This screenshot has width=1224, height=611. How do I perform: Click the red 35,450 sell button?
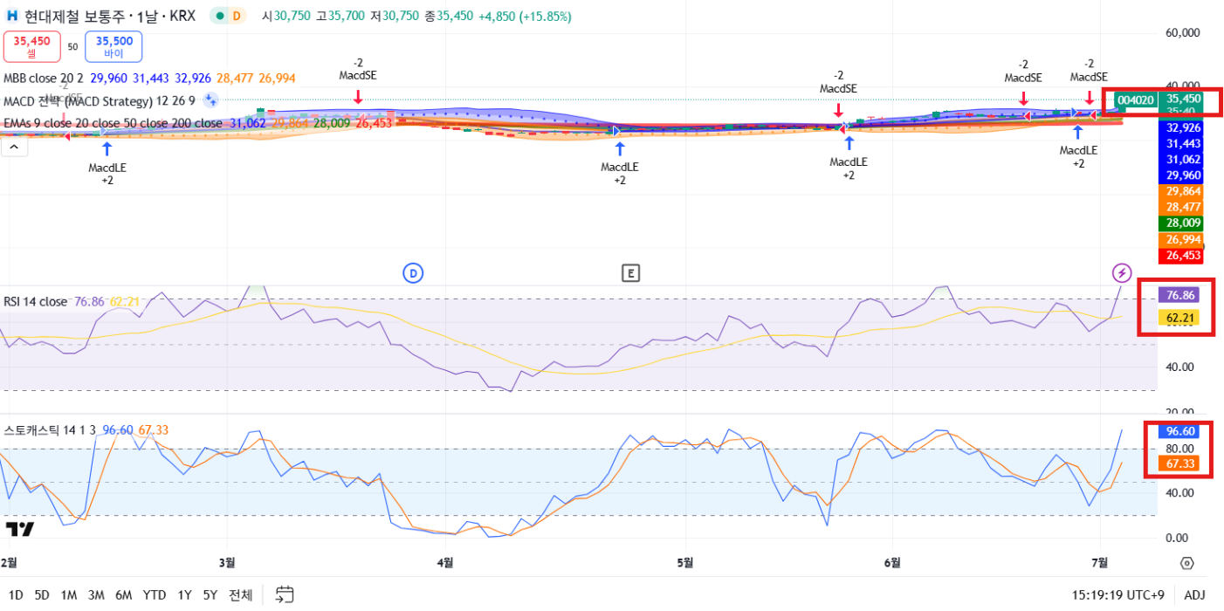tap(31, 46)
